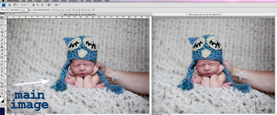Close the IMG_0342.CR2 document window
The width and height of the screenshot is (277, 115).
[x=7, y=15]
